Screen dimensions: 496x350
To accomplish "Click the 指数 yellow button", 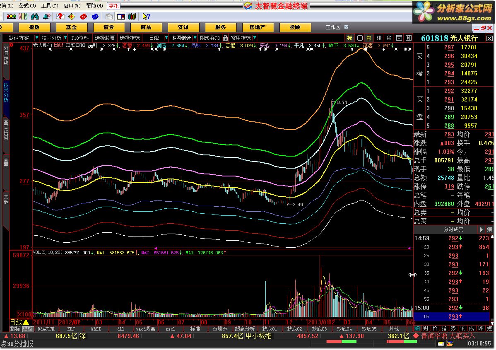I will pos(34,27).
